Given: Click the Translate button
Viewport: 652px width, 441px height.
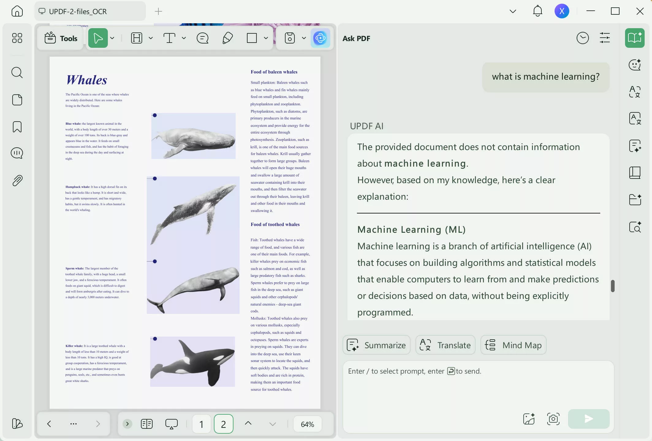Looking at the screenshot, I should tap(445, 345).
